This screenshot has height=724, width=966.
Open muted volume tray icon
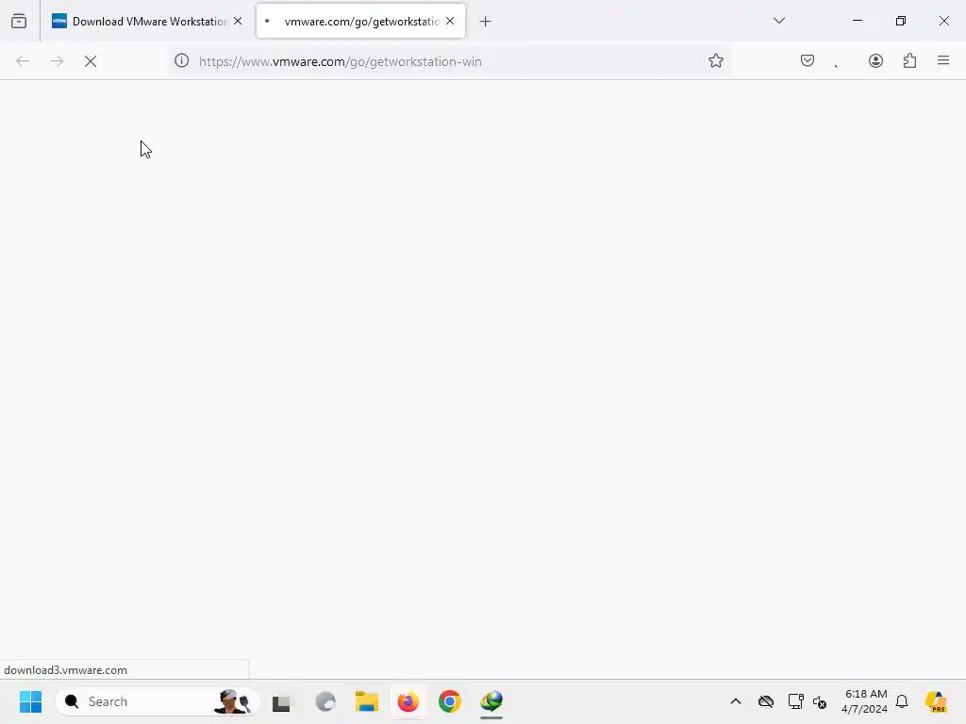pos(820,701)
